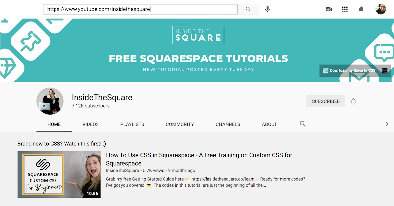Open video title How To Use CSS in Squarespace
The image size is (394, 206).
coord(199,159)
